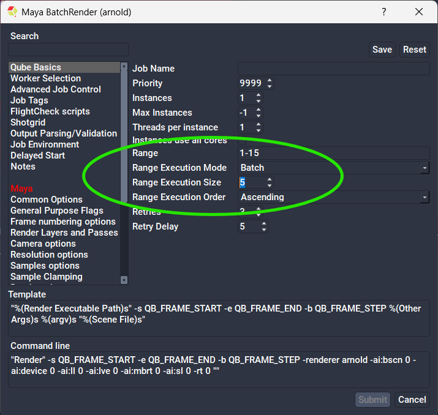
Task: Select Worker Selection in the category list
Action: [x=45, y=78]
